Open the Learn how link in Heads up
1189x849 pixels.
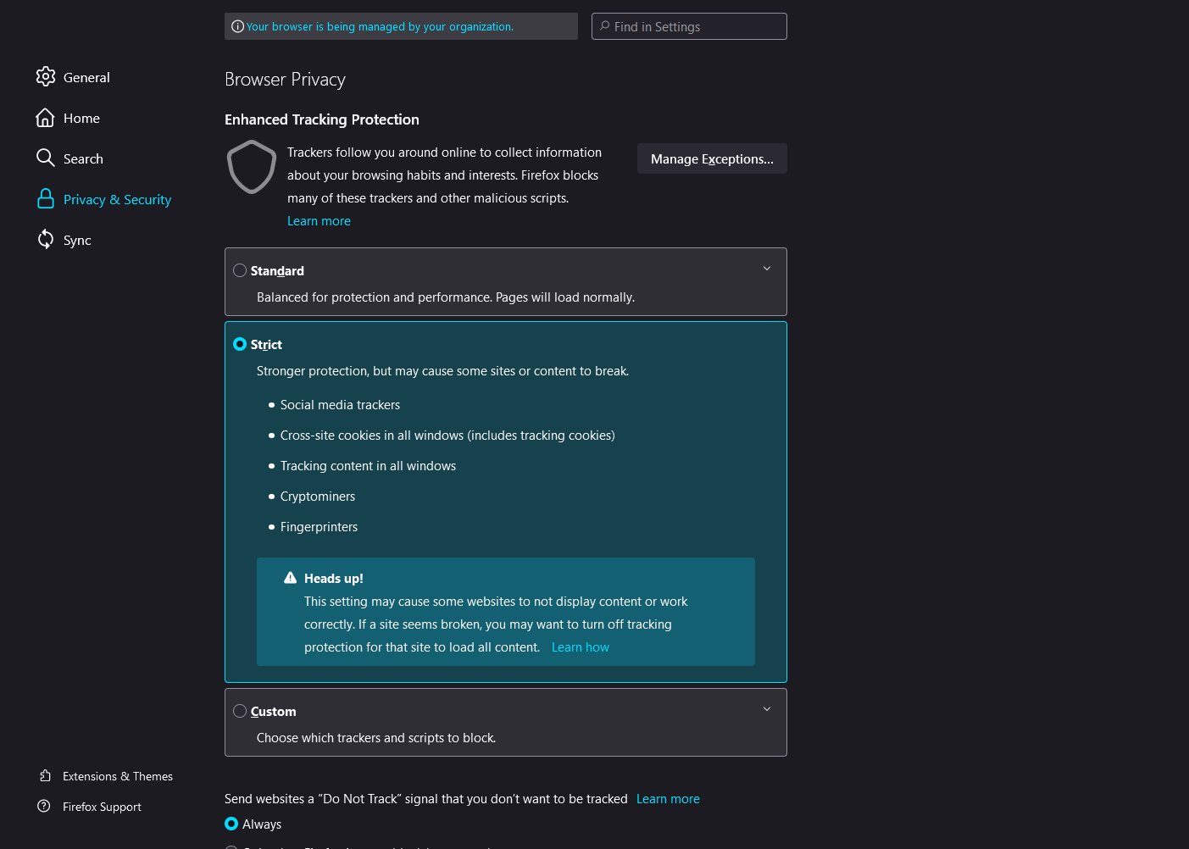(581, 647)
